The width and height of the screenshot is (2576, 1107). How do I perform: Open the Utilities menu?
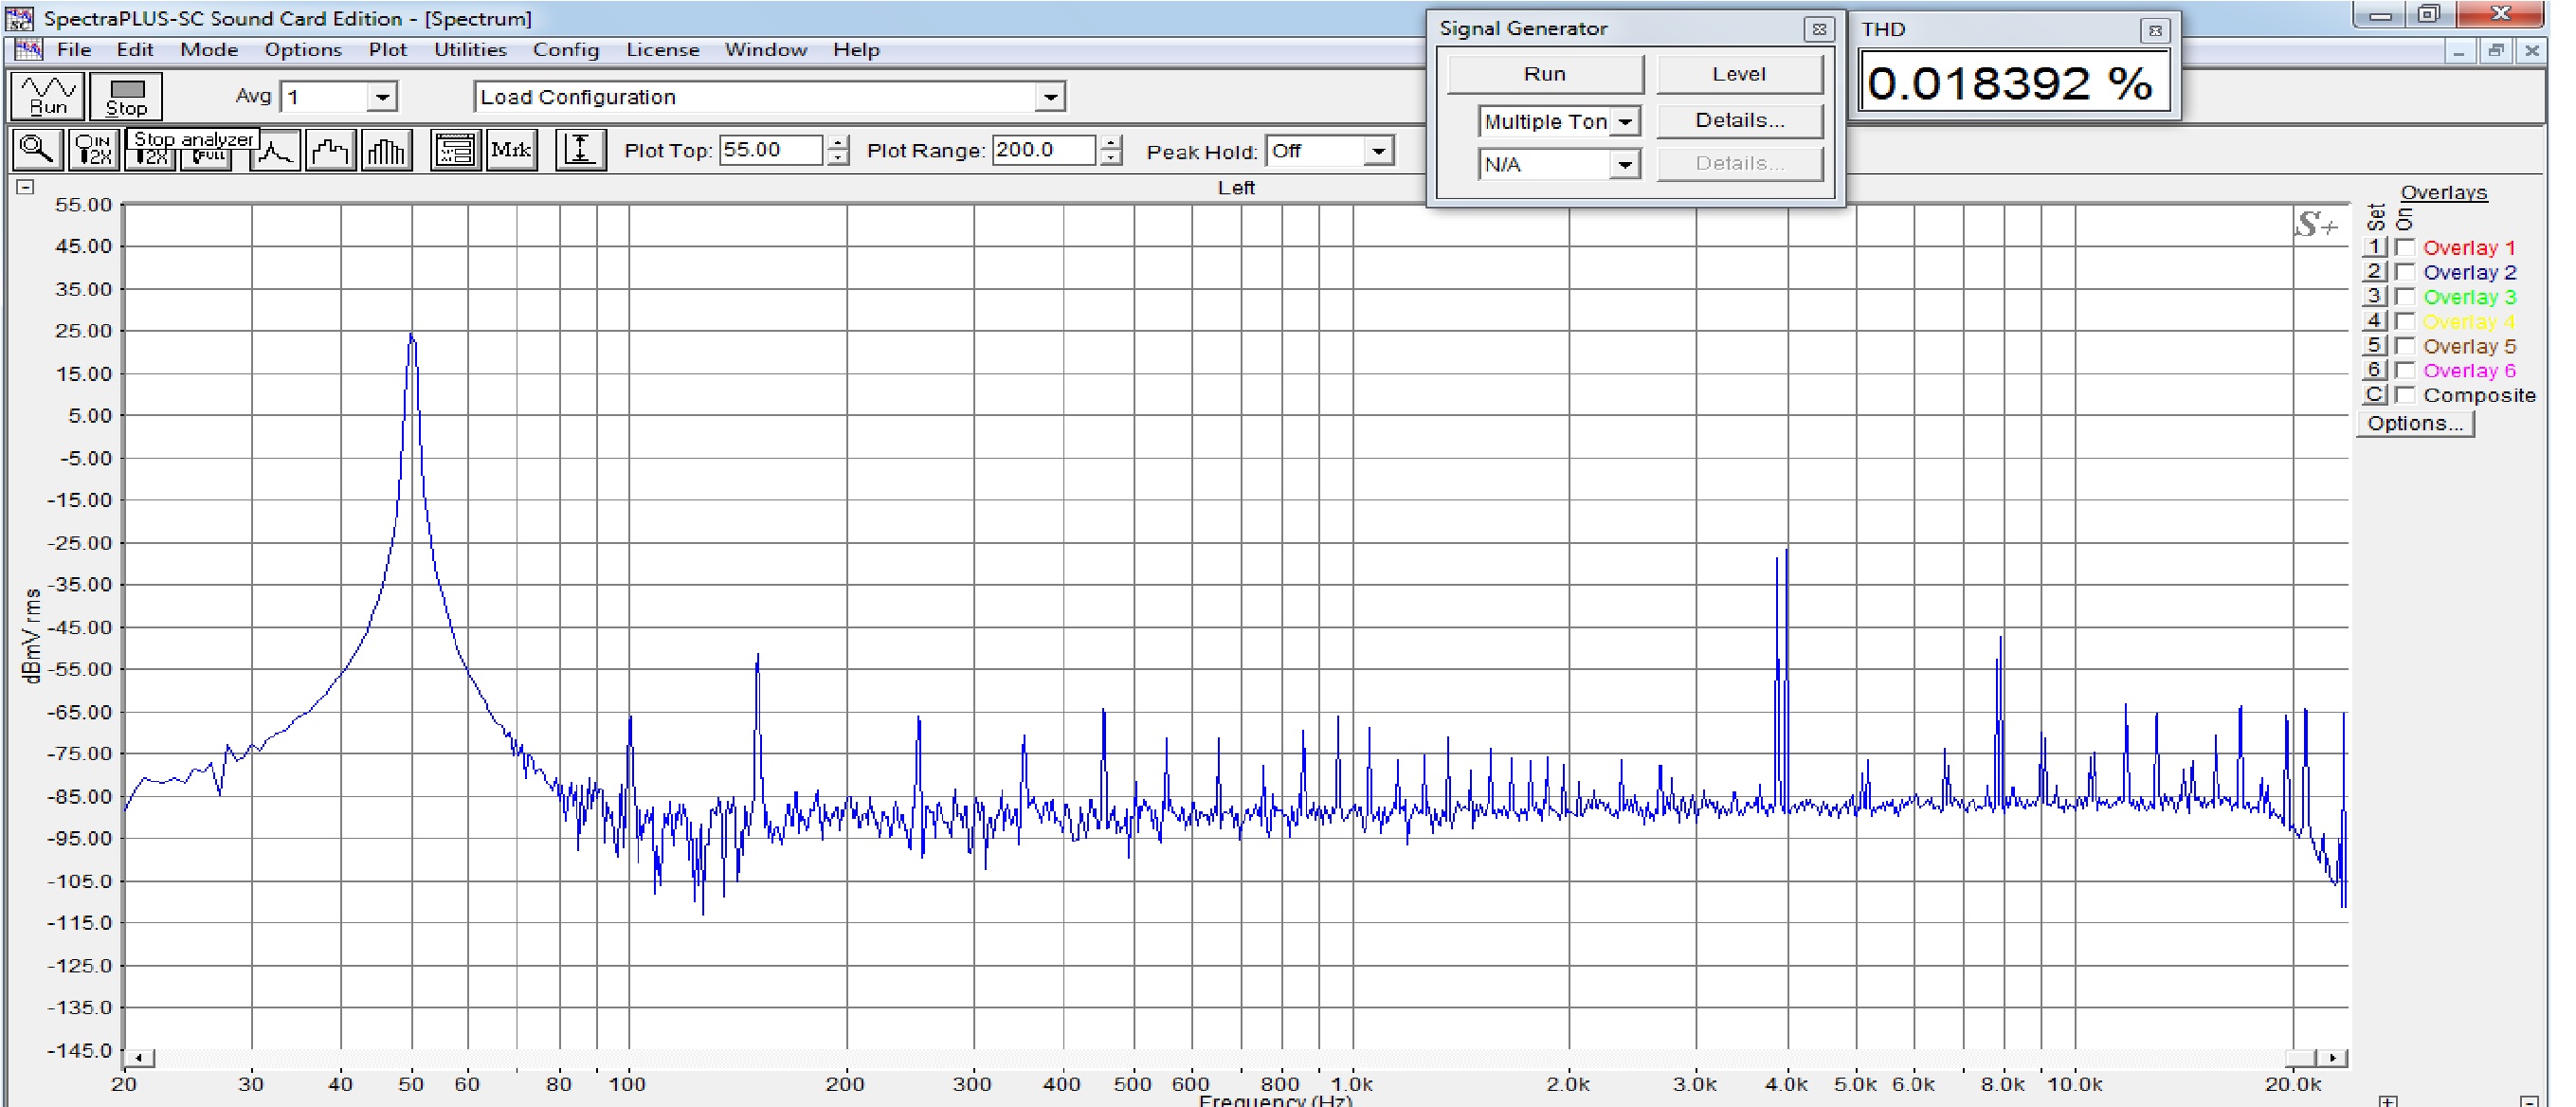(469, 50)
